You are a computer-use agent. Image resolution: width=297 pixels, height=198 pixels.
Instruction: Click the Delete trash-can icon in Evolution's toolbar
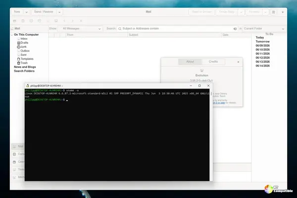pos(23,21)
